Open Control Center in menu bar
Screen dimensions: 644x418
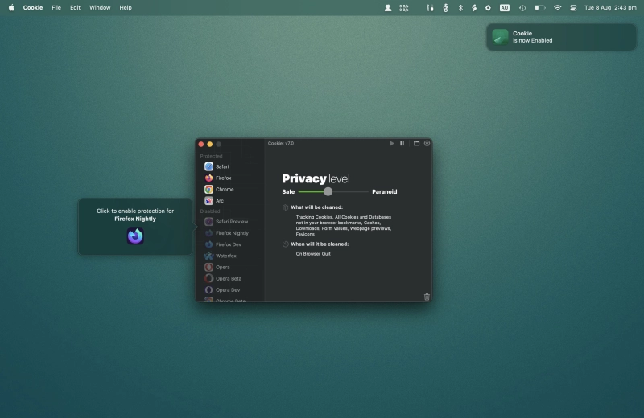click(x=573, y=8)
